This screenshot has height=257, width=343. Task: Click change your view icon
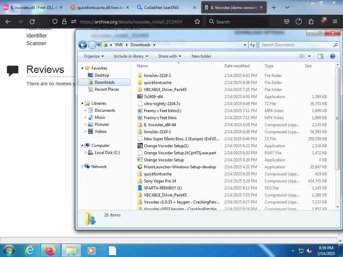[302, 56]
